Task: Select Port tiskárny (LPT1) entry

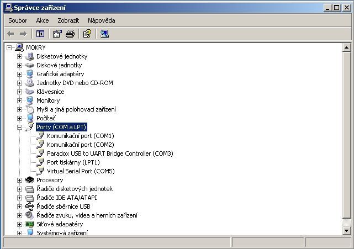Action: point(73,162)
